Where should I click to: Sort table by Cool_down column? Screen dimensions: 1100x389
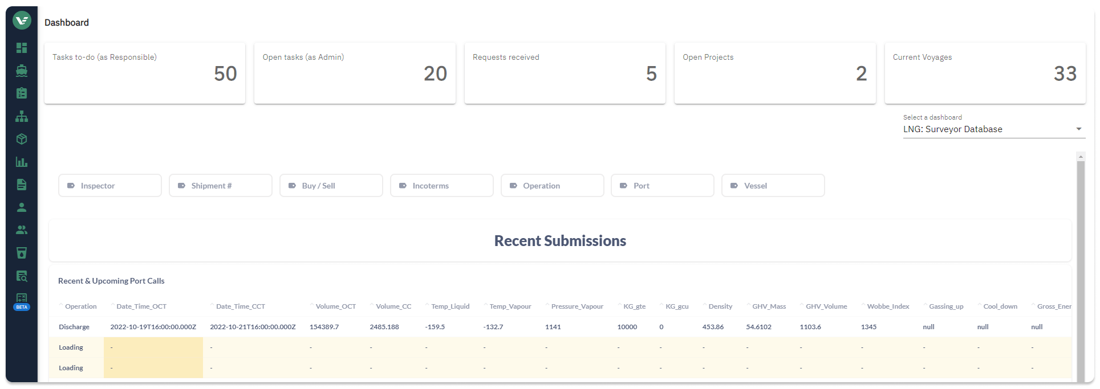coord(1000,306)
